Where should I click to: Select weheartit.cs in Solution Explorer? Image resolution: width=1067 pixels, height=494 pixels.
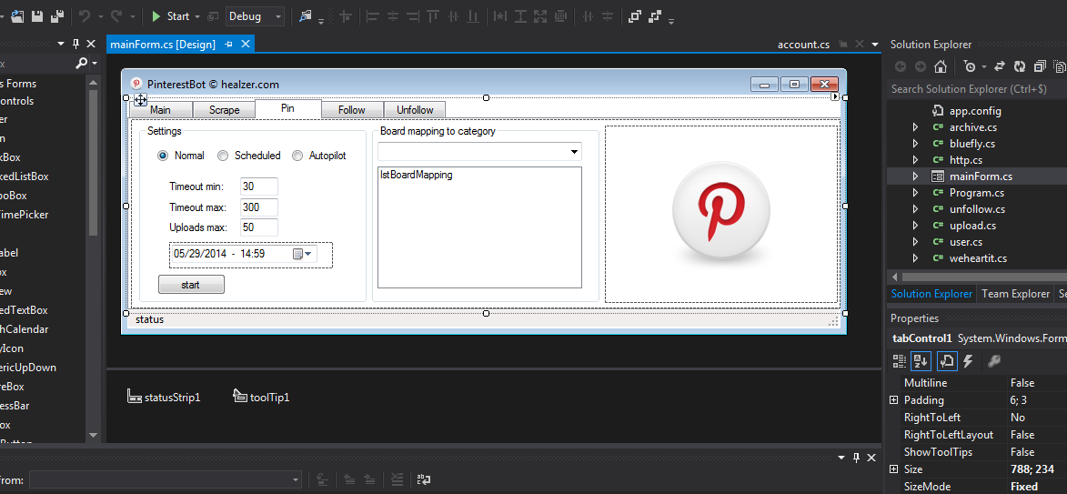(x=978, y=257)
